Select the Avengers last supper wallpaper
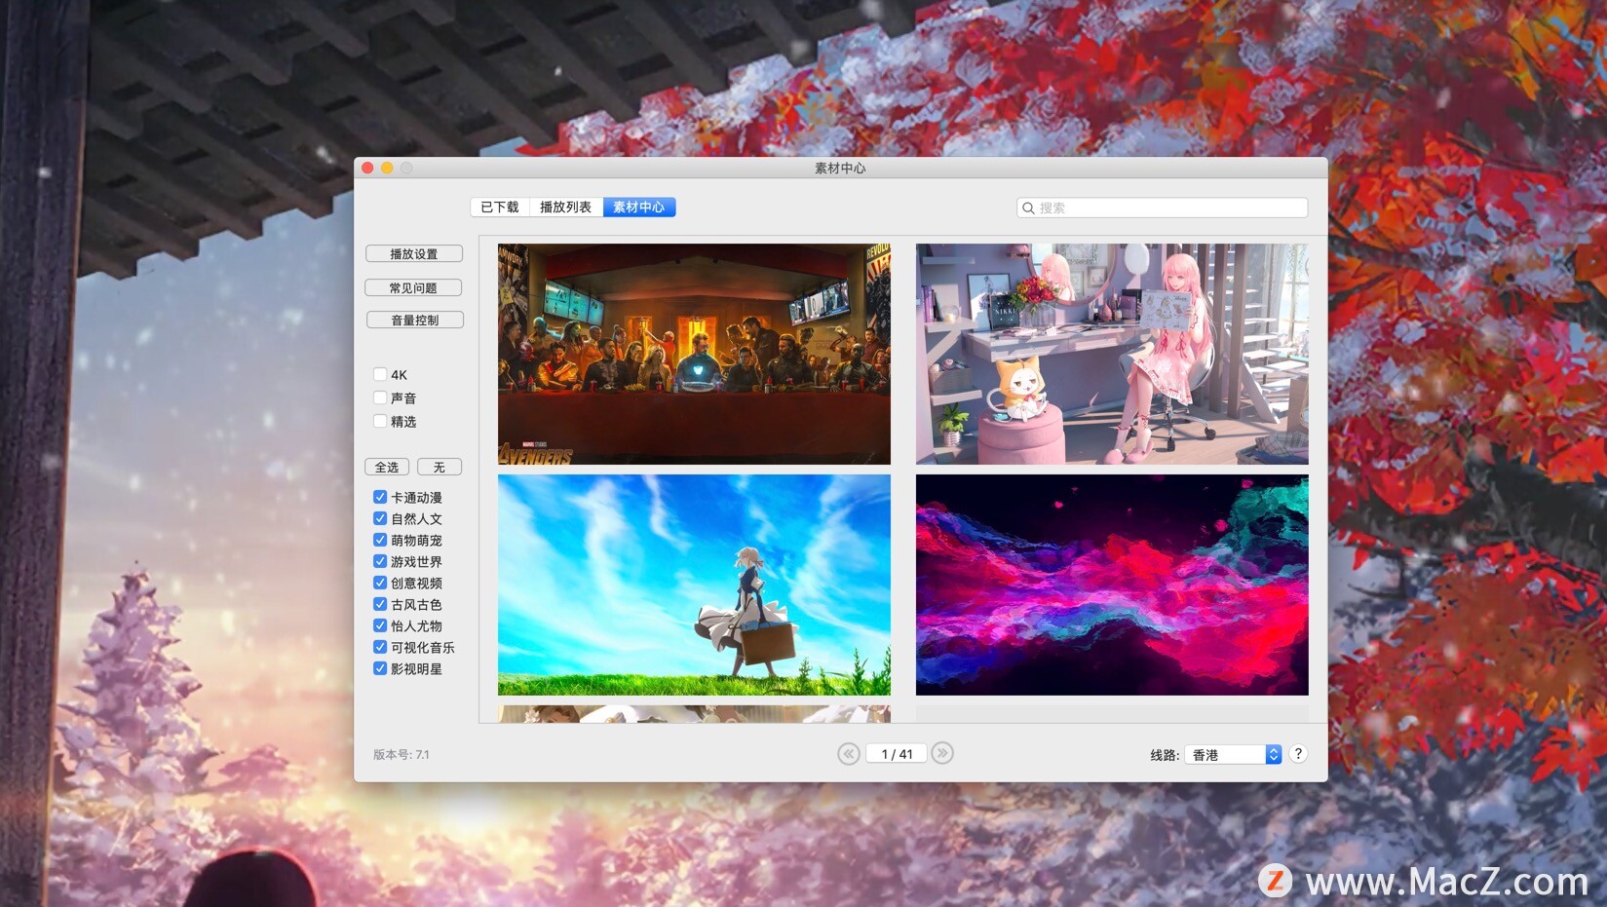1607x907 pixels. (x=694, y=354)
